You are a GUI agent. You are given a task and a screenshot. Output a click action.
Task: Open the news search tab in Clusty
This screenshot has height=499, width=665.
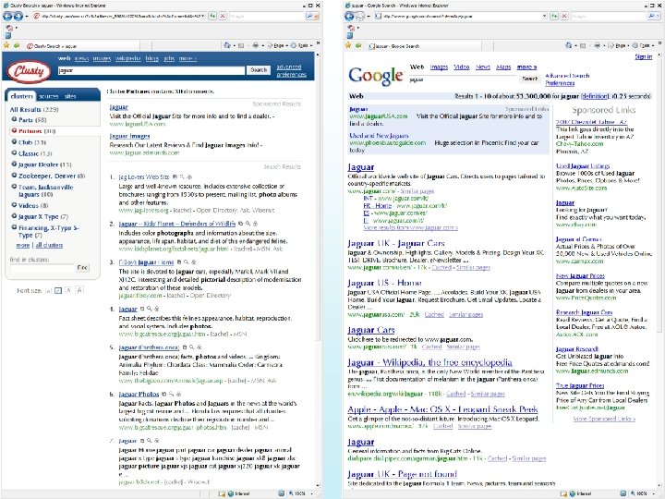82,58
